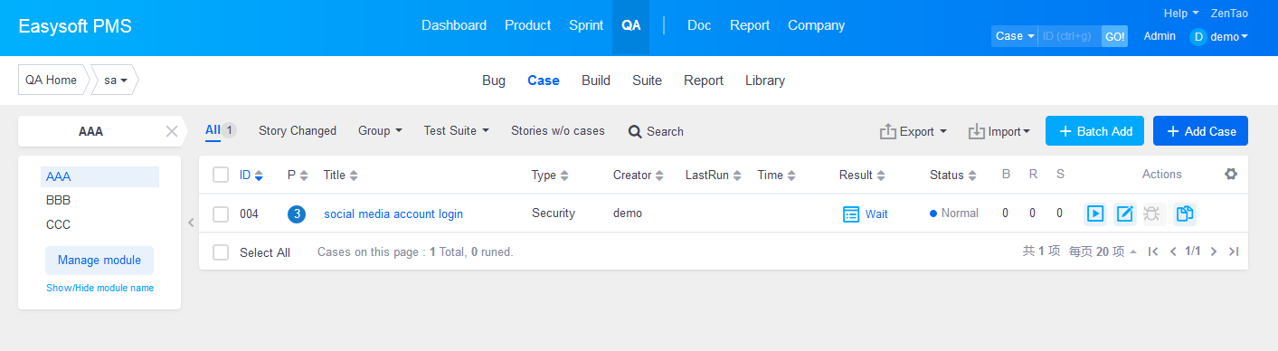Open the sa product selector dropdown
1278x351 pixels.
click(x=115, y=80)
